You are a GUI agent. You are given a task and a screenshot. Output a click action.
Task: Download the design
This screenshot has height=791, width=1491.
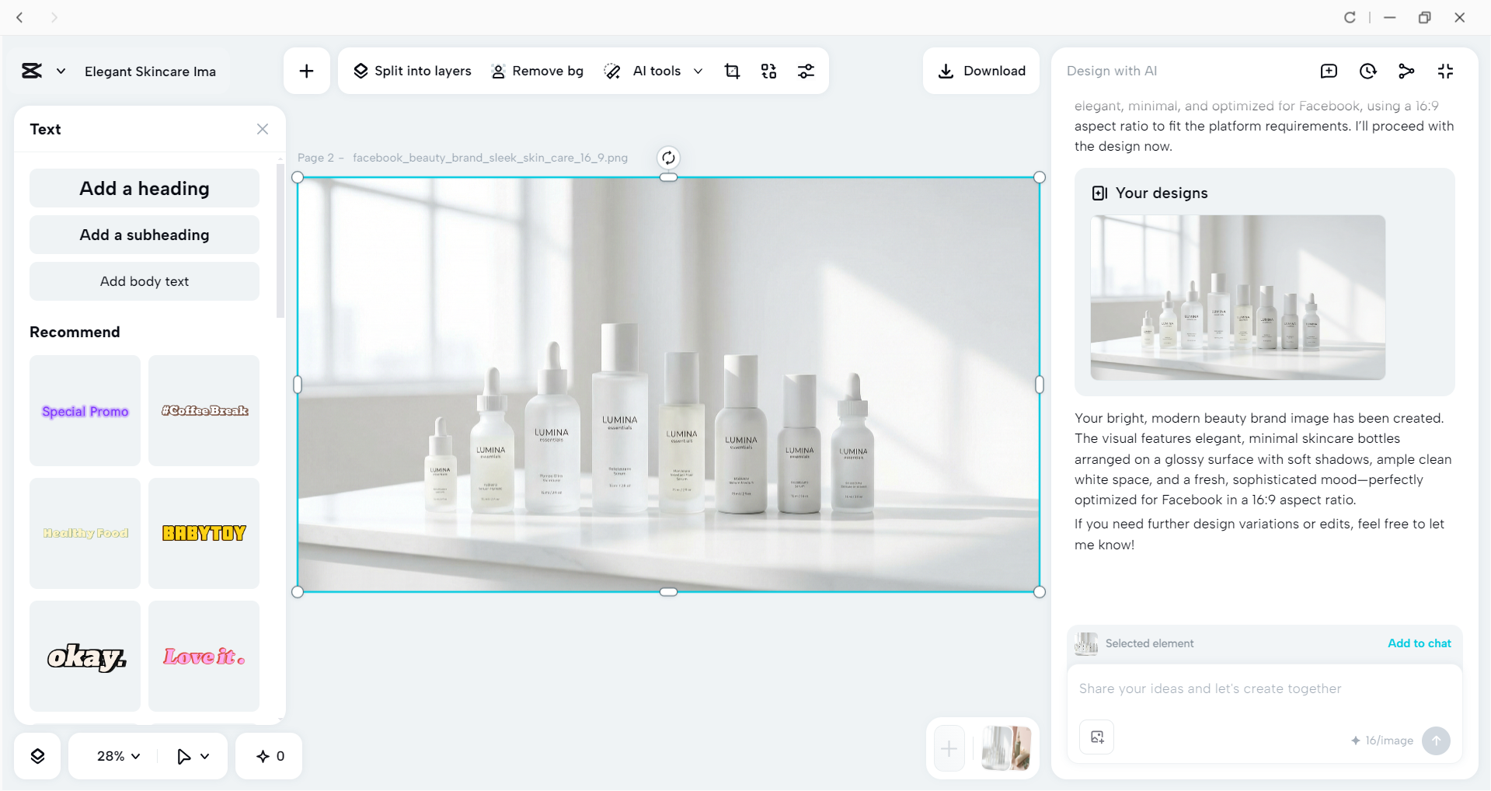[981, 71]
